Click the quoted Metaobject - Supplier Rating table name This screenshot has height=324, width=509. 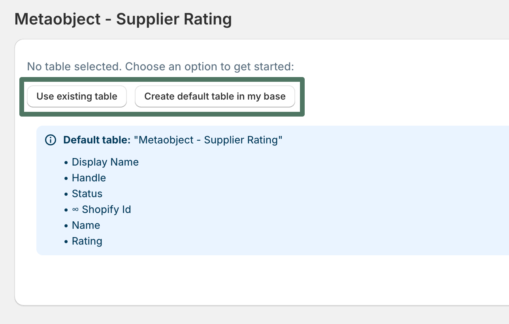[x=208, y=140]
